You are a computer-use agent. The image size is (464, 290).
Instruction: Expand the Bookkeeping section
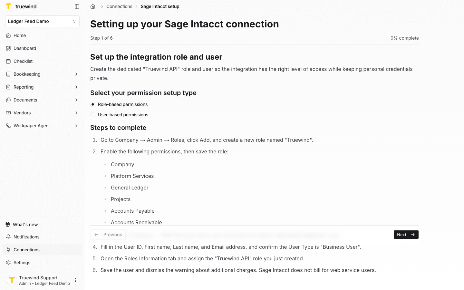pyautogui.click(x=76, y=74)
